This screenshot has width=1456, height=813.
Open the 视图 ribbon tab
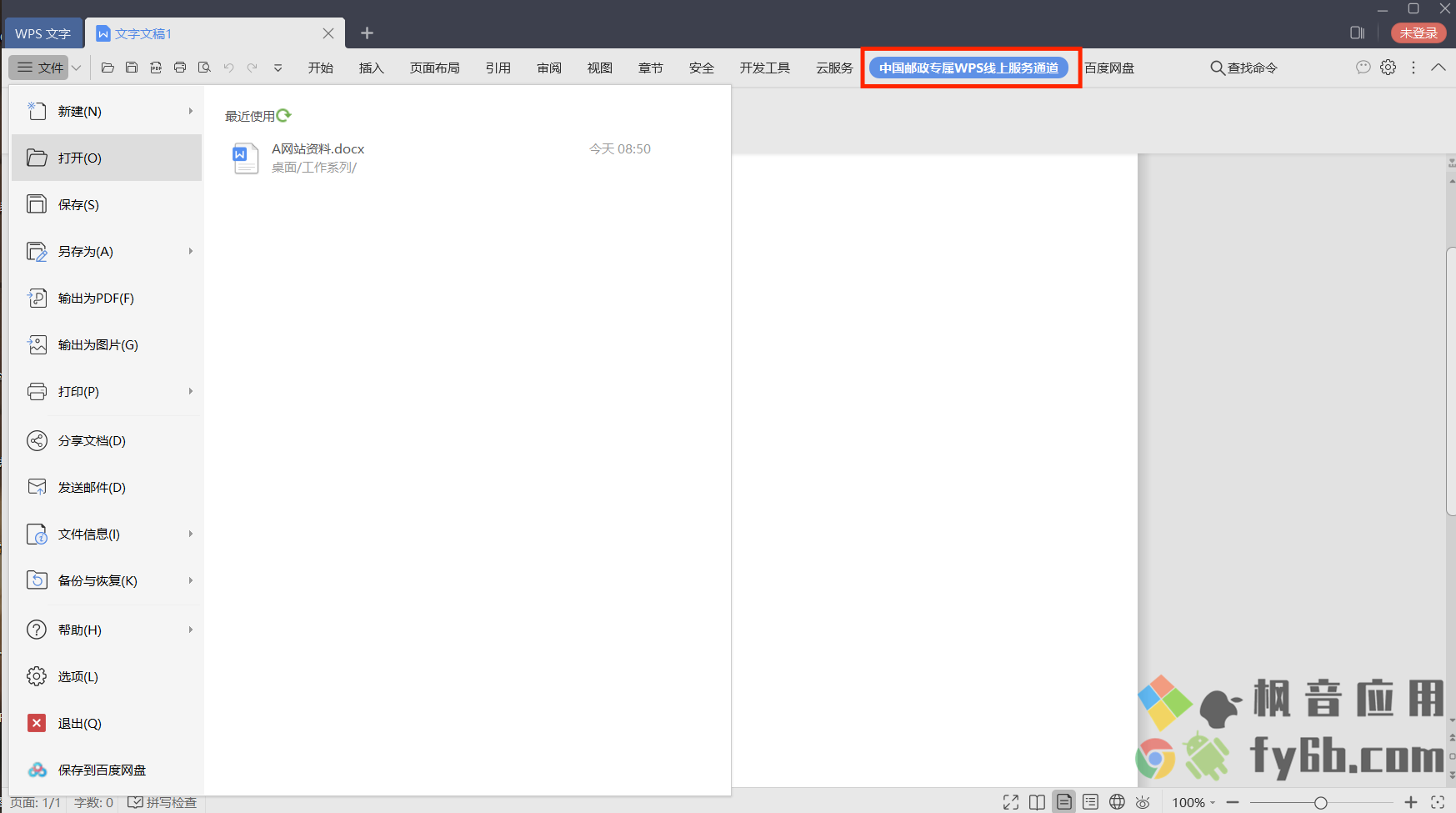click(x=599, y=68)
